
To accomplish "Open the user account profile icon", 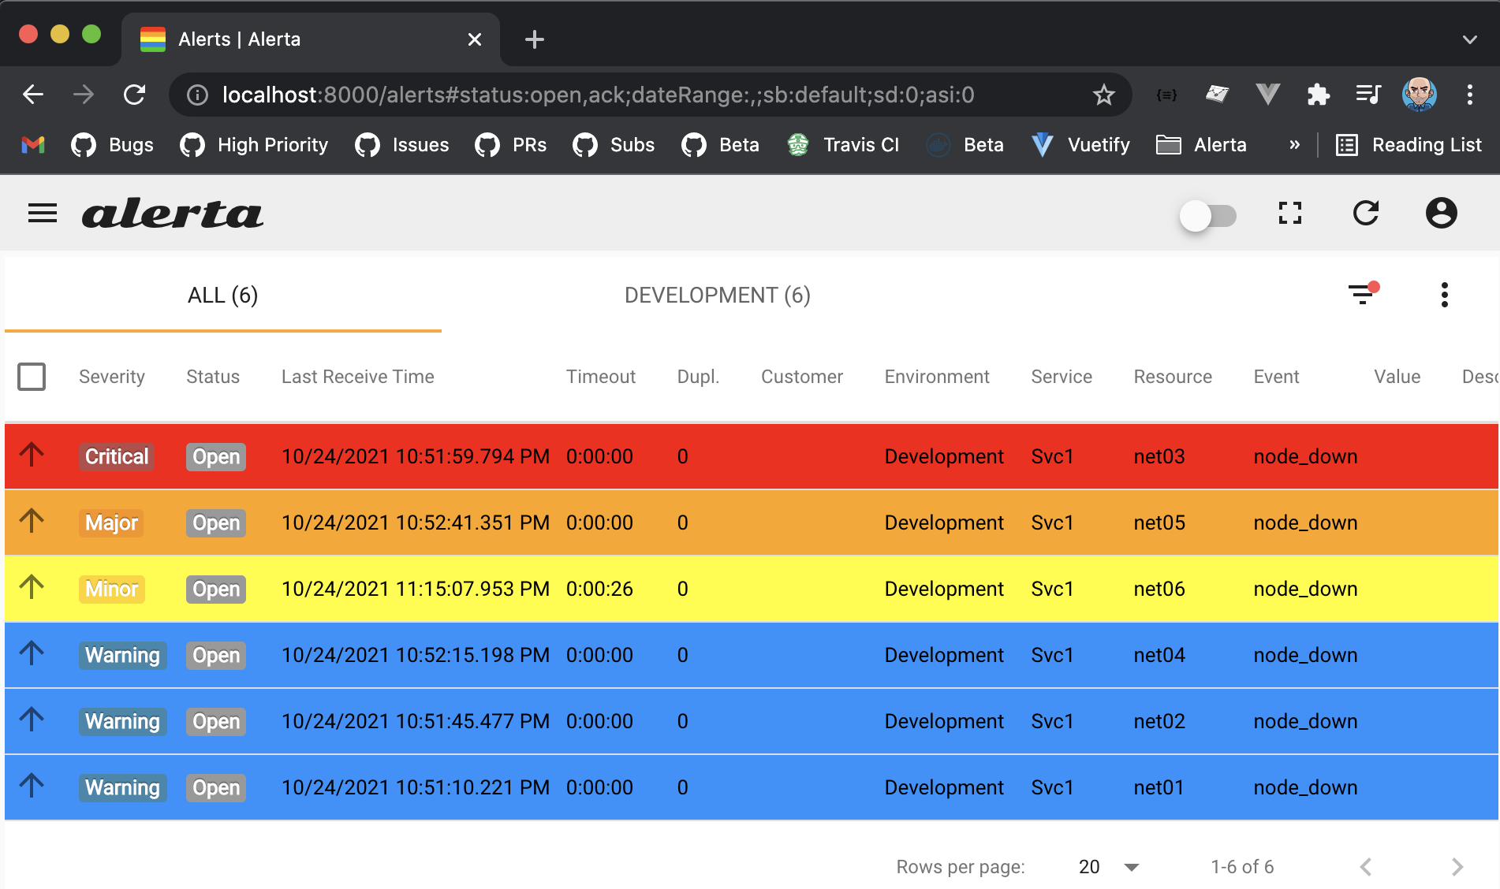I will click(x=1442, y=213).
